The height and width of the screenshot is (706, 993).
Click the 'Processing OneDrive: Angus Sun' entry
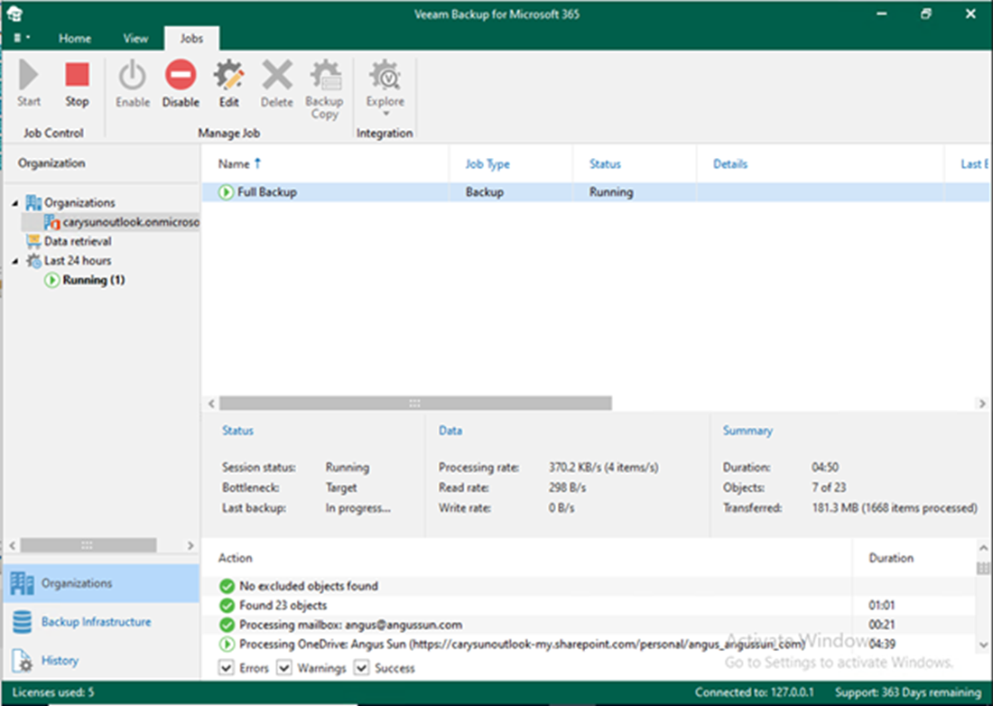(522, 645)
